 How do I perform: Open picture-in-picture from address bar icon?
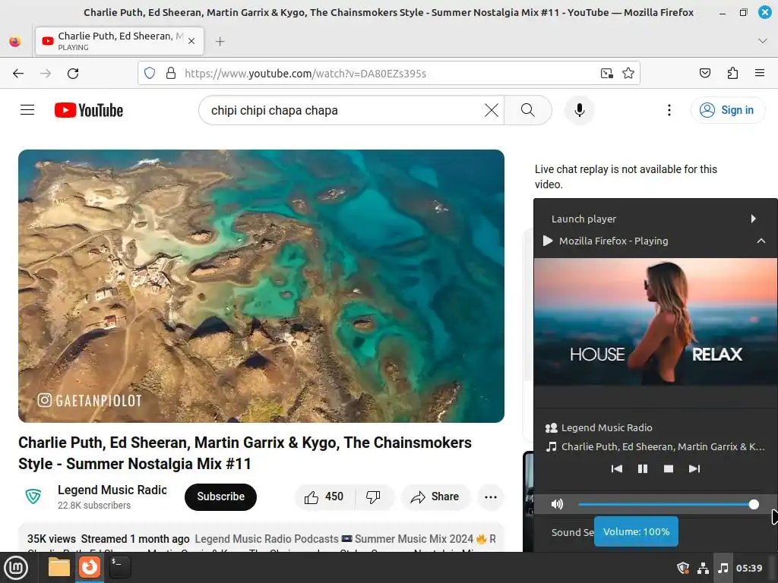(607, 74)
